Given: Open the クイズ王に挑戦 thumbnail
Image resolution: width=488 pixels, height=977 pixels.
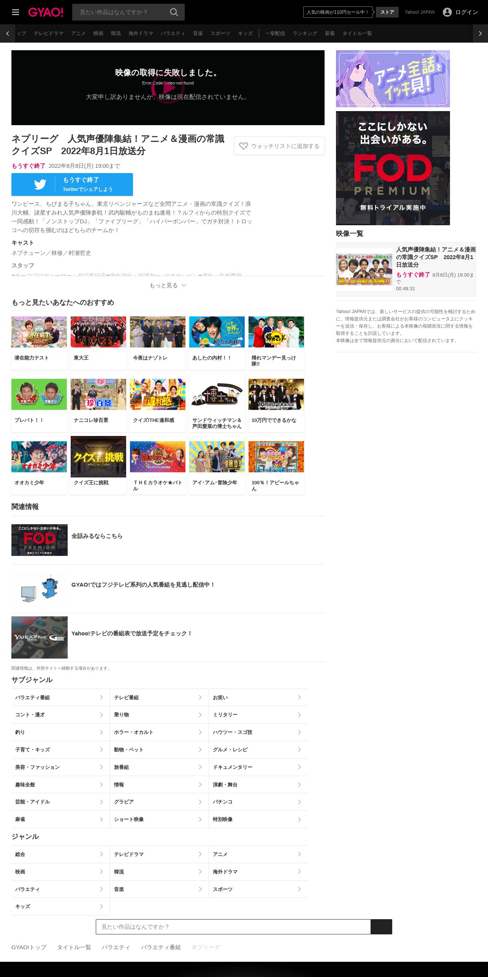Looking at the screenshot, I should click(x=98, y=457).
